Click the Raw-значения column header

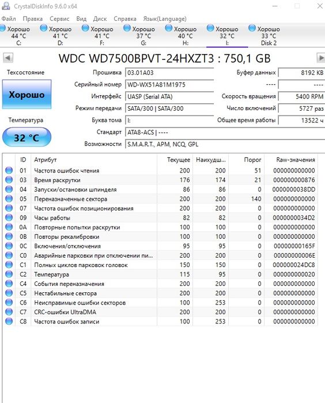click(x=291, y=160)
